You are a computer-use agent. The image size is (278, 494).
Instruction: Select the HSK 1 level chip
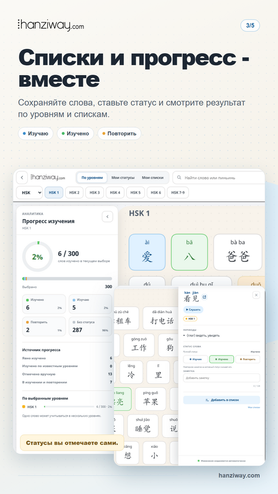pos(54,192)
